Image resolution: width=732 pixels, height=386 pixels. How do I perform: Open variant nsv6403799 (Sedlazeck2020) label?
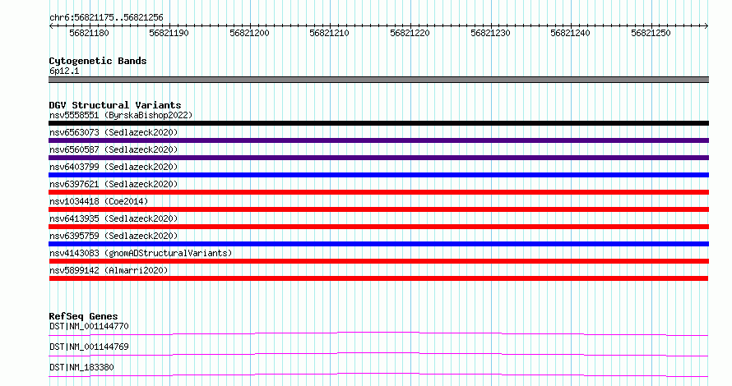[114, 167]
